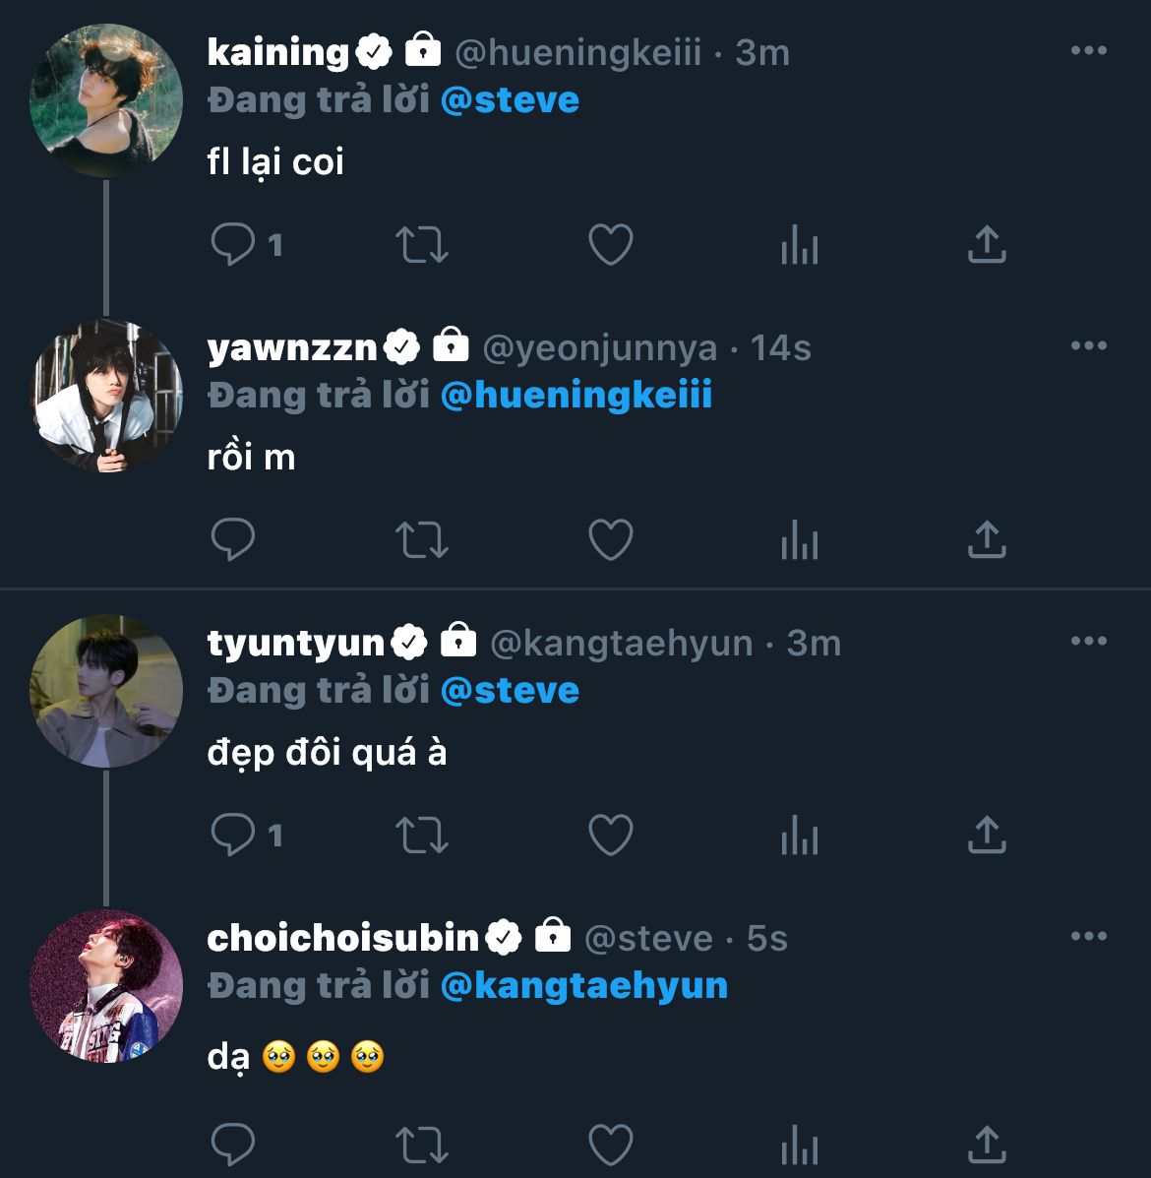Retweet kaining's "fl lại coi" tweet
This screenshot has height=1178, width=1151.
(421, 244)
